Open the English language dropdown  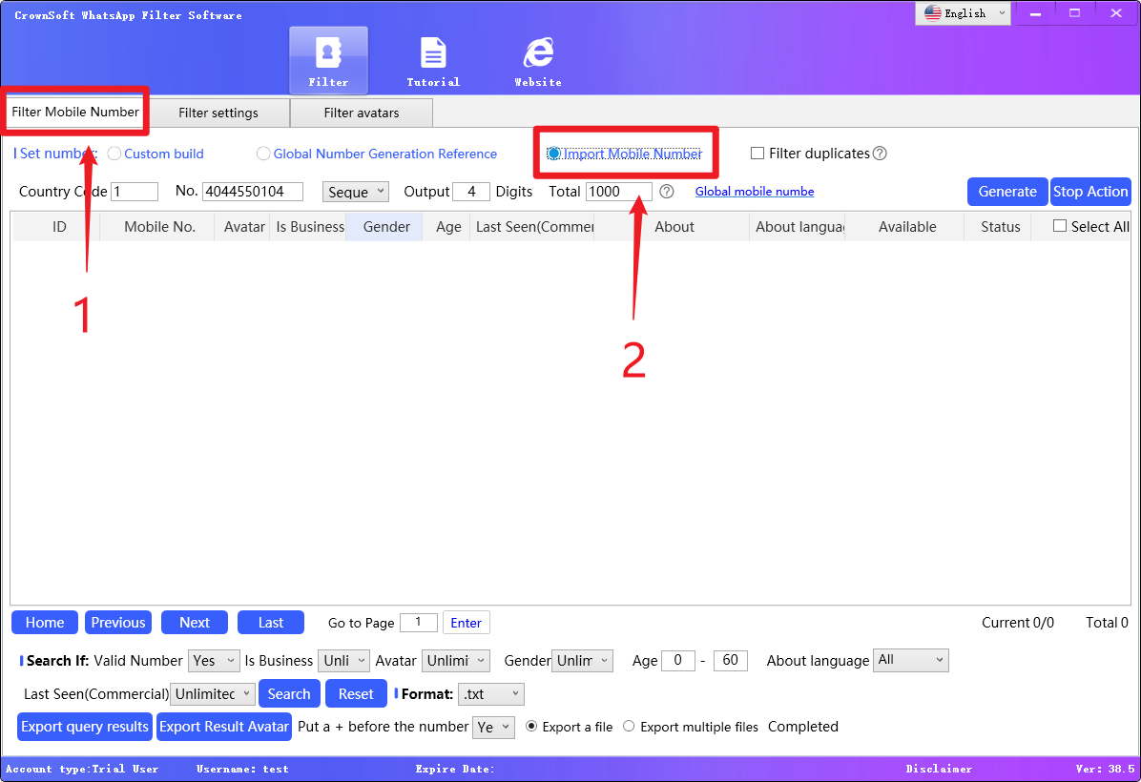pos(963,13)
